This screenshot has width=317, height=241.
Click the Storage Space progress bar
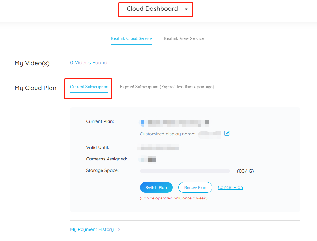click(x=185, y=171)
